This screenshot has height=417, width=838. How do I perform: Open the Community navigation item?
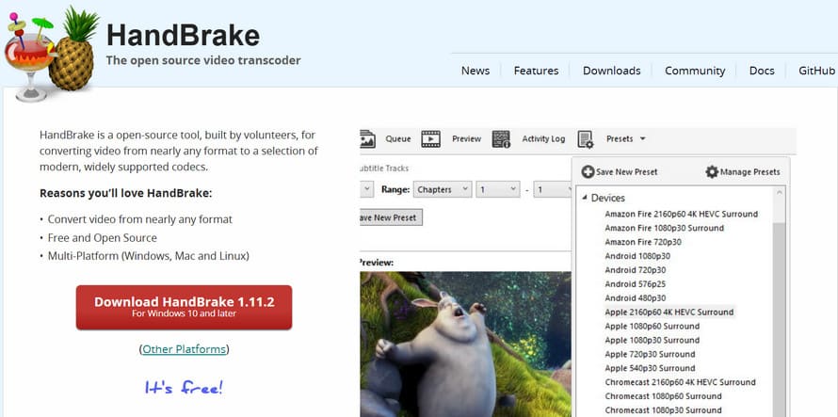[x=695, y=71]
